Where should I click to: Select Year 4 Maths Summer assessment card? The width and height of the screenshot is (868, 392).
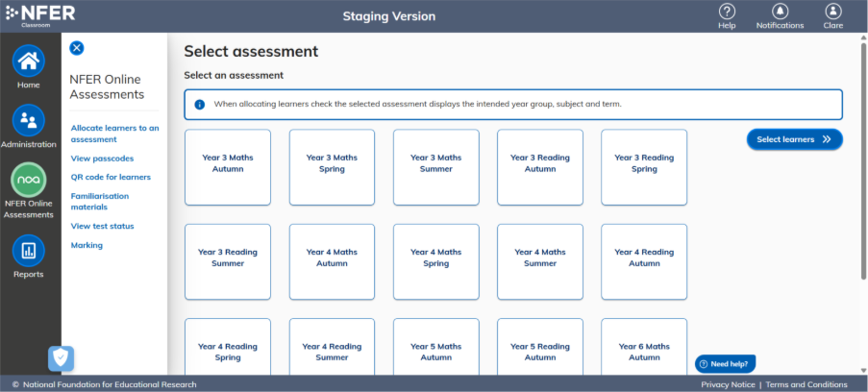[x=539, y=262]
